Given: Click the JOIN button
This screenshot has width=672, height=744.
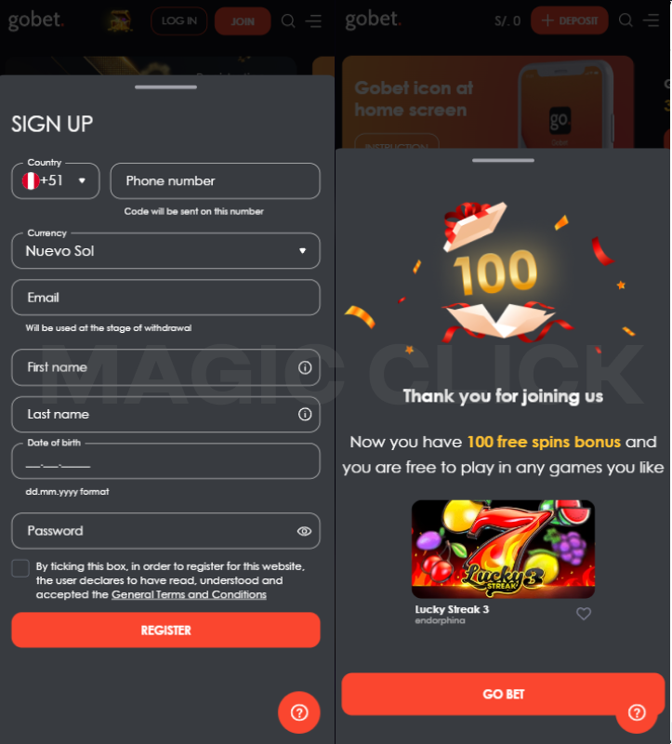Looking at the screenshot, I should [243, 21].
